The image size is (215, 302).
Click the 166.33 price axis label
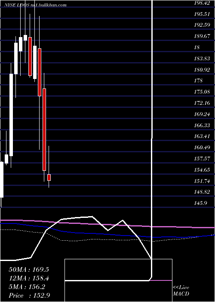pos(202,126)
